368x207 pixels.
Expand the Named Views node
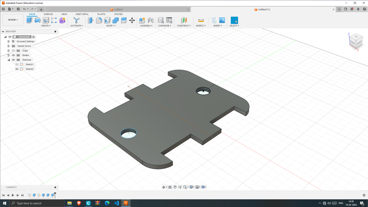(x=9, y=46)
